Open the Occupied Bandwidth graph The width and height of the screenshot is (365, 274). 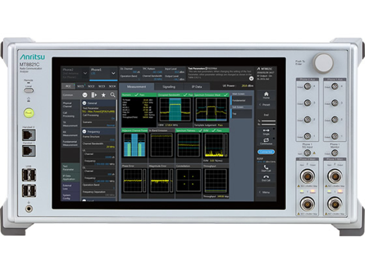tap(175, 110)
